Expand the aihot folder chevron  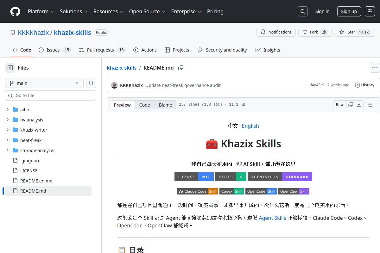[x=8, y=110]
